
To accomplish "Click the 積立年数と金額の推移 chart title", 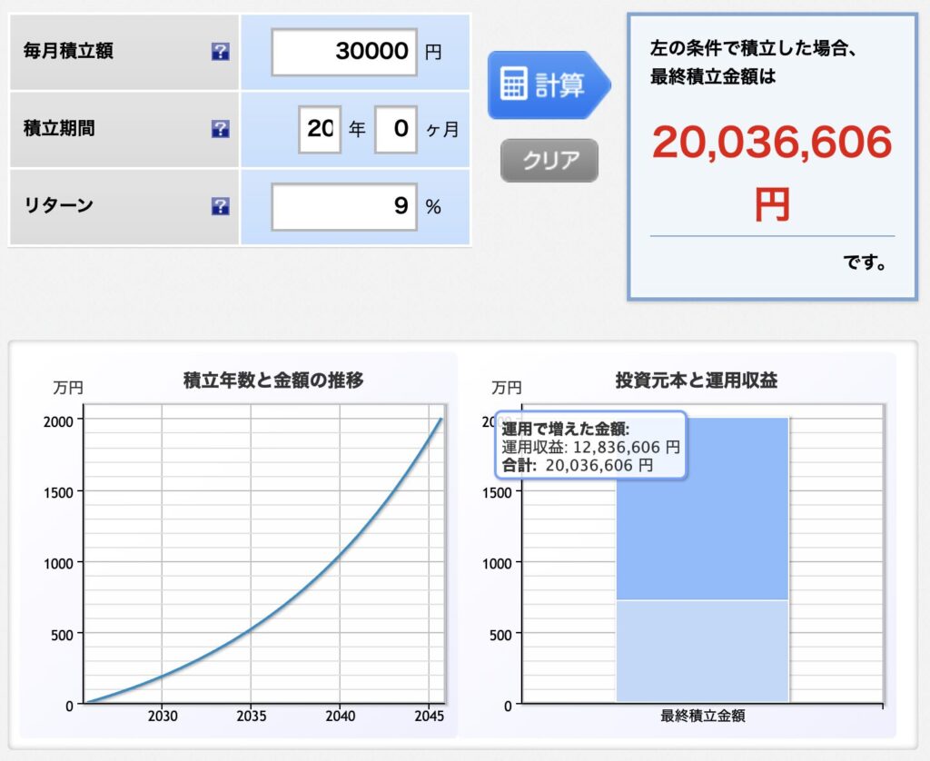I will click(273, 380).
